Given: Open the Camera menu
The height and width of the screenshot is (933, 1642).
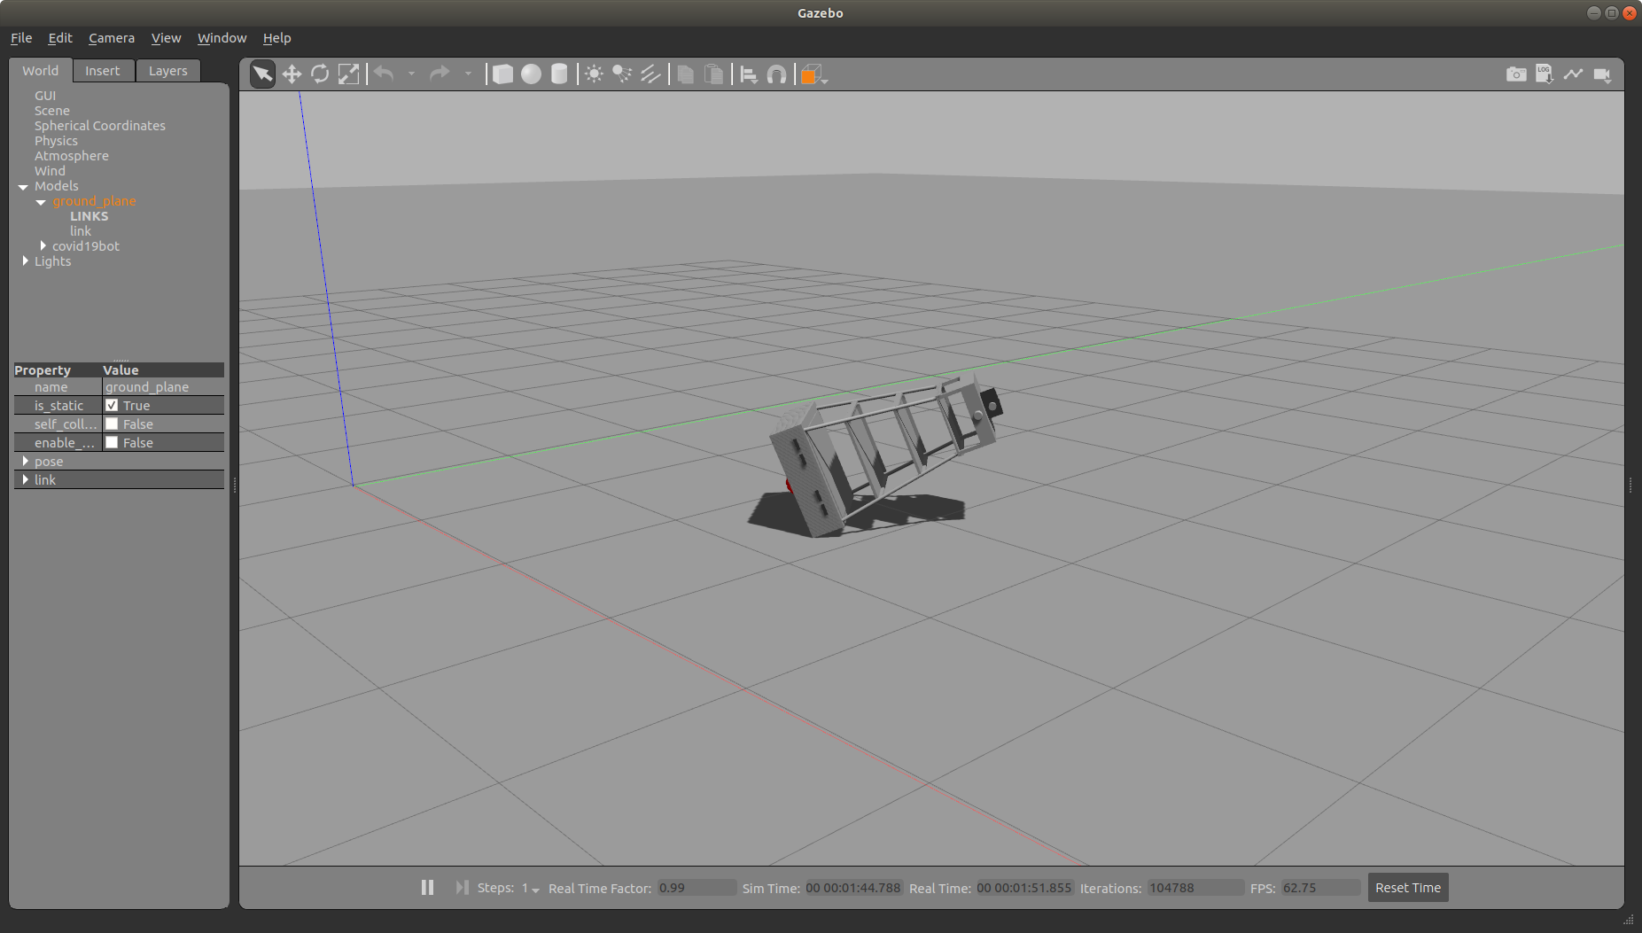Looking at the screenshot, I should point(112,38).
